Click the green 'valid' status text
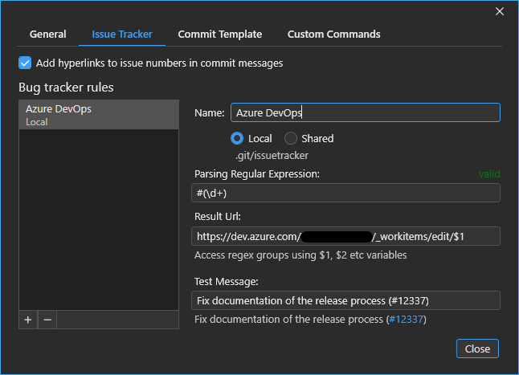Screen dimensions: 519x375 point(489,173)
